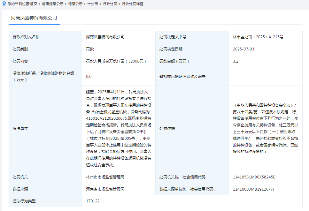Click 河南省市场监督管理局 value

[105, 189]
